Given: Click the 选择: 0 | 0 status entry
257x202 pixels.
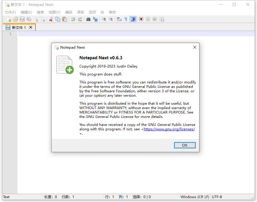Looking at the screenshot, I should point(142,197).
